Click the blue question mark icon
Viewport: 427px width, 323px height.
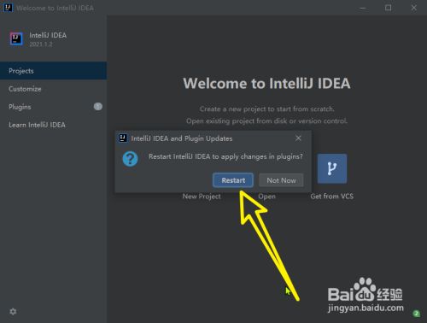click(x=130, y=159)
